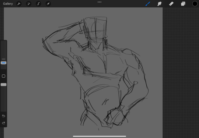The width and height of the screenshot is (199, 138).
Task: Tap the opacity slider track below its handle
Action: [4, 99]
